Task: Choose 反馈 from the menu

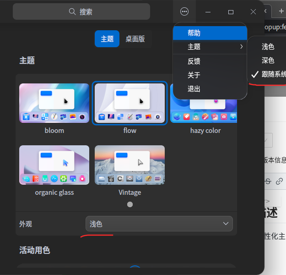Action: point(210,61)
